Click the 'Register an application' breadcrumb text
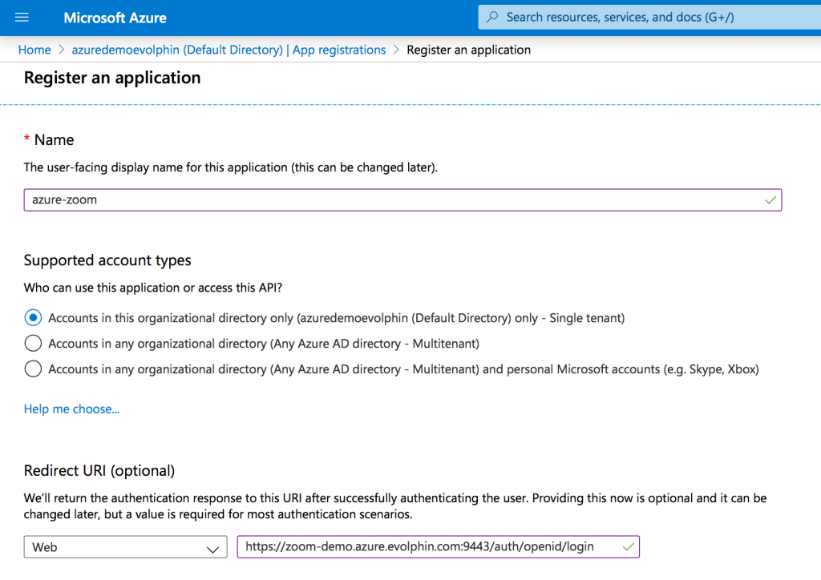Image resolution: width=821 pixels, height=580 pixels. point(468,50)
